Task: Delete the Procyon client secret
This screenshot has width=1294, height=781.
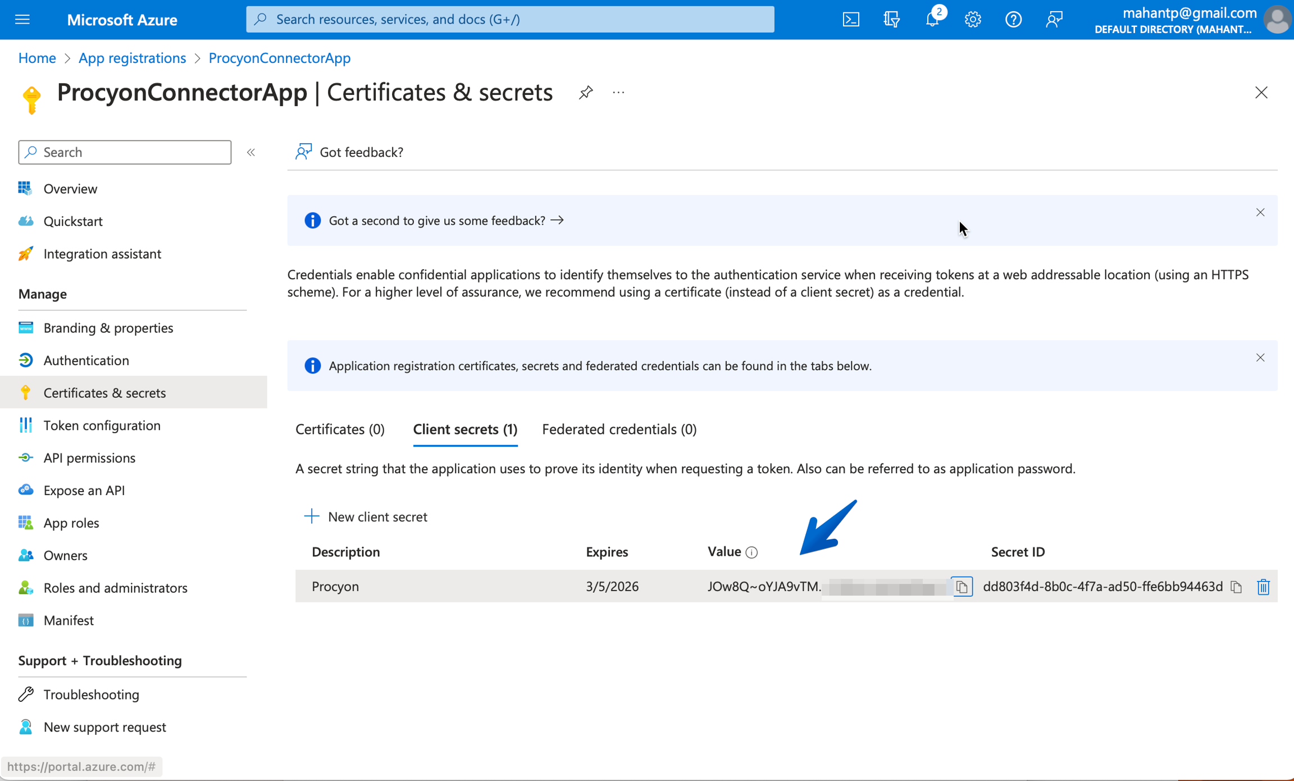Action: tap(1263, 587)
